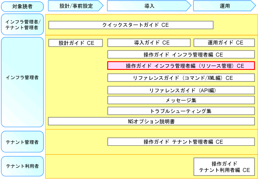The image size is (258, 179).
Task: Click the インフラ管理者/テナント管理者 reader label
Action: (22, 25)
